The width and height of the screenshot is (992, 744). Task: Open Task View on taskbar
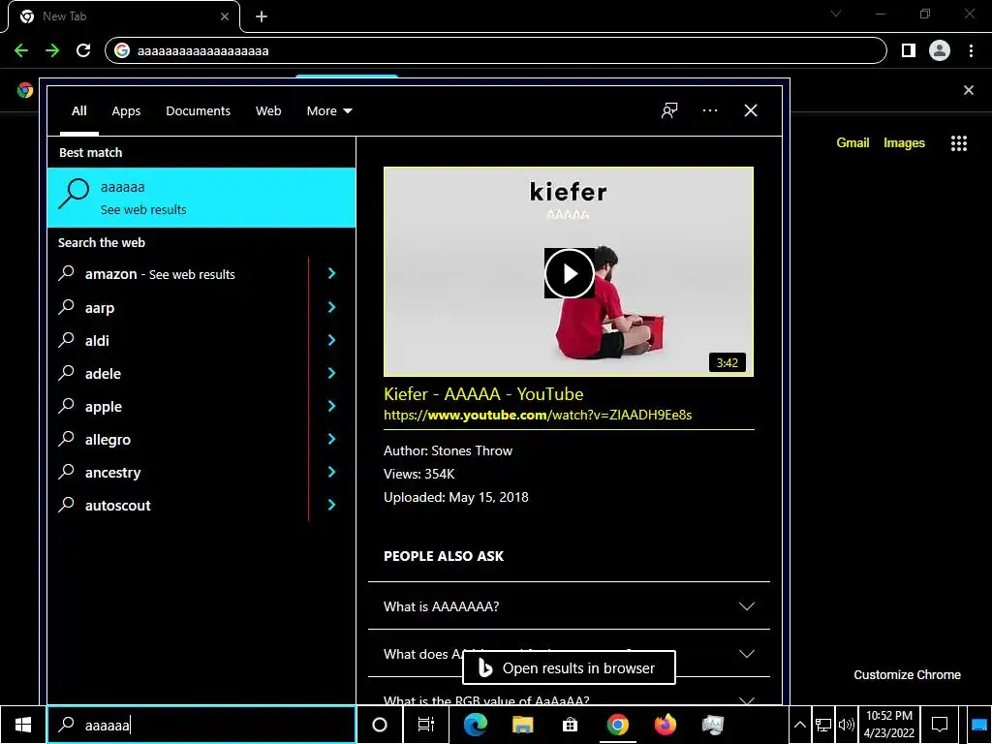coord(426,725)
